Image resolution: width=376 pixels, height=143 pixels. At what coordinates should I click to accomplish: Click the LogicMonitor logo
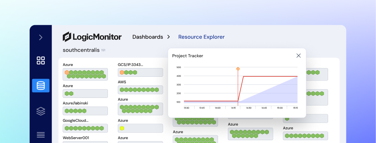[x=92, y=37]
